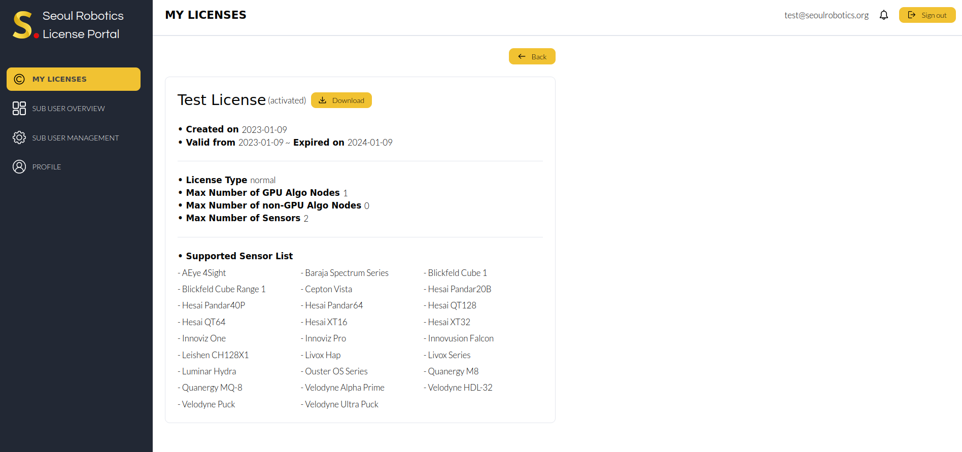The image size is (962, 452).
Task: Click the Sub User Overview grid icon
Action: [x=19, y=108]
